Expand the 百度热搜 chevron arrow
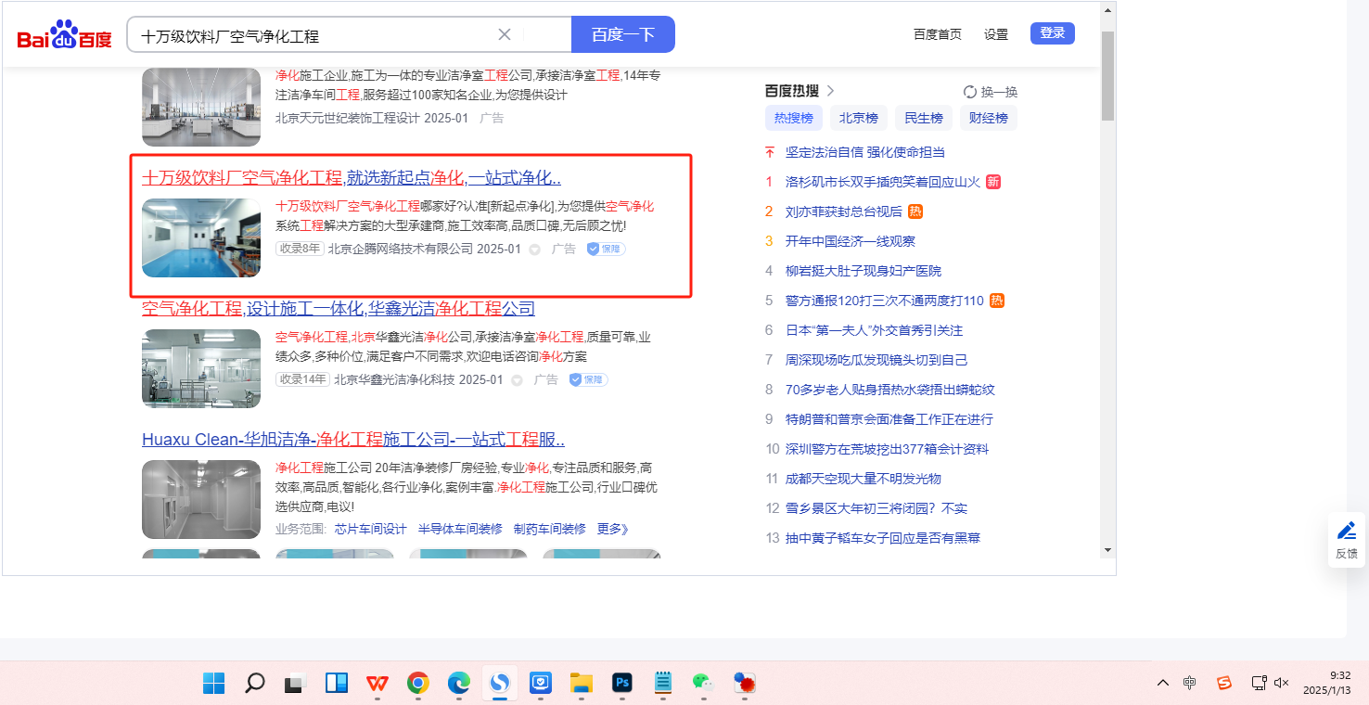Image resolution: width=1369 pixels, height=705 pixels. (x=831, y=91)
